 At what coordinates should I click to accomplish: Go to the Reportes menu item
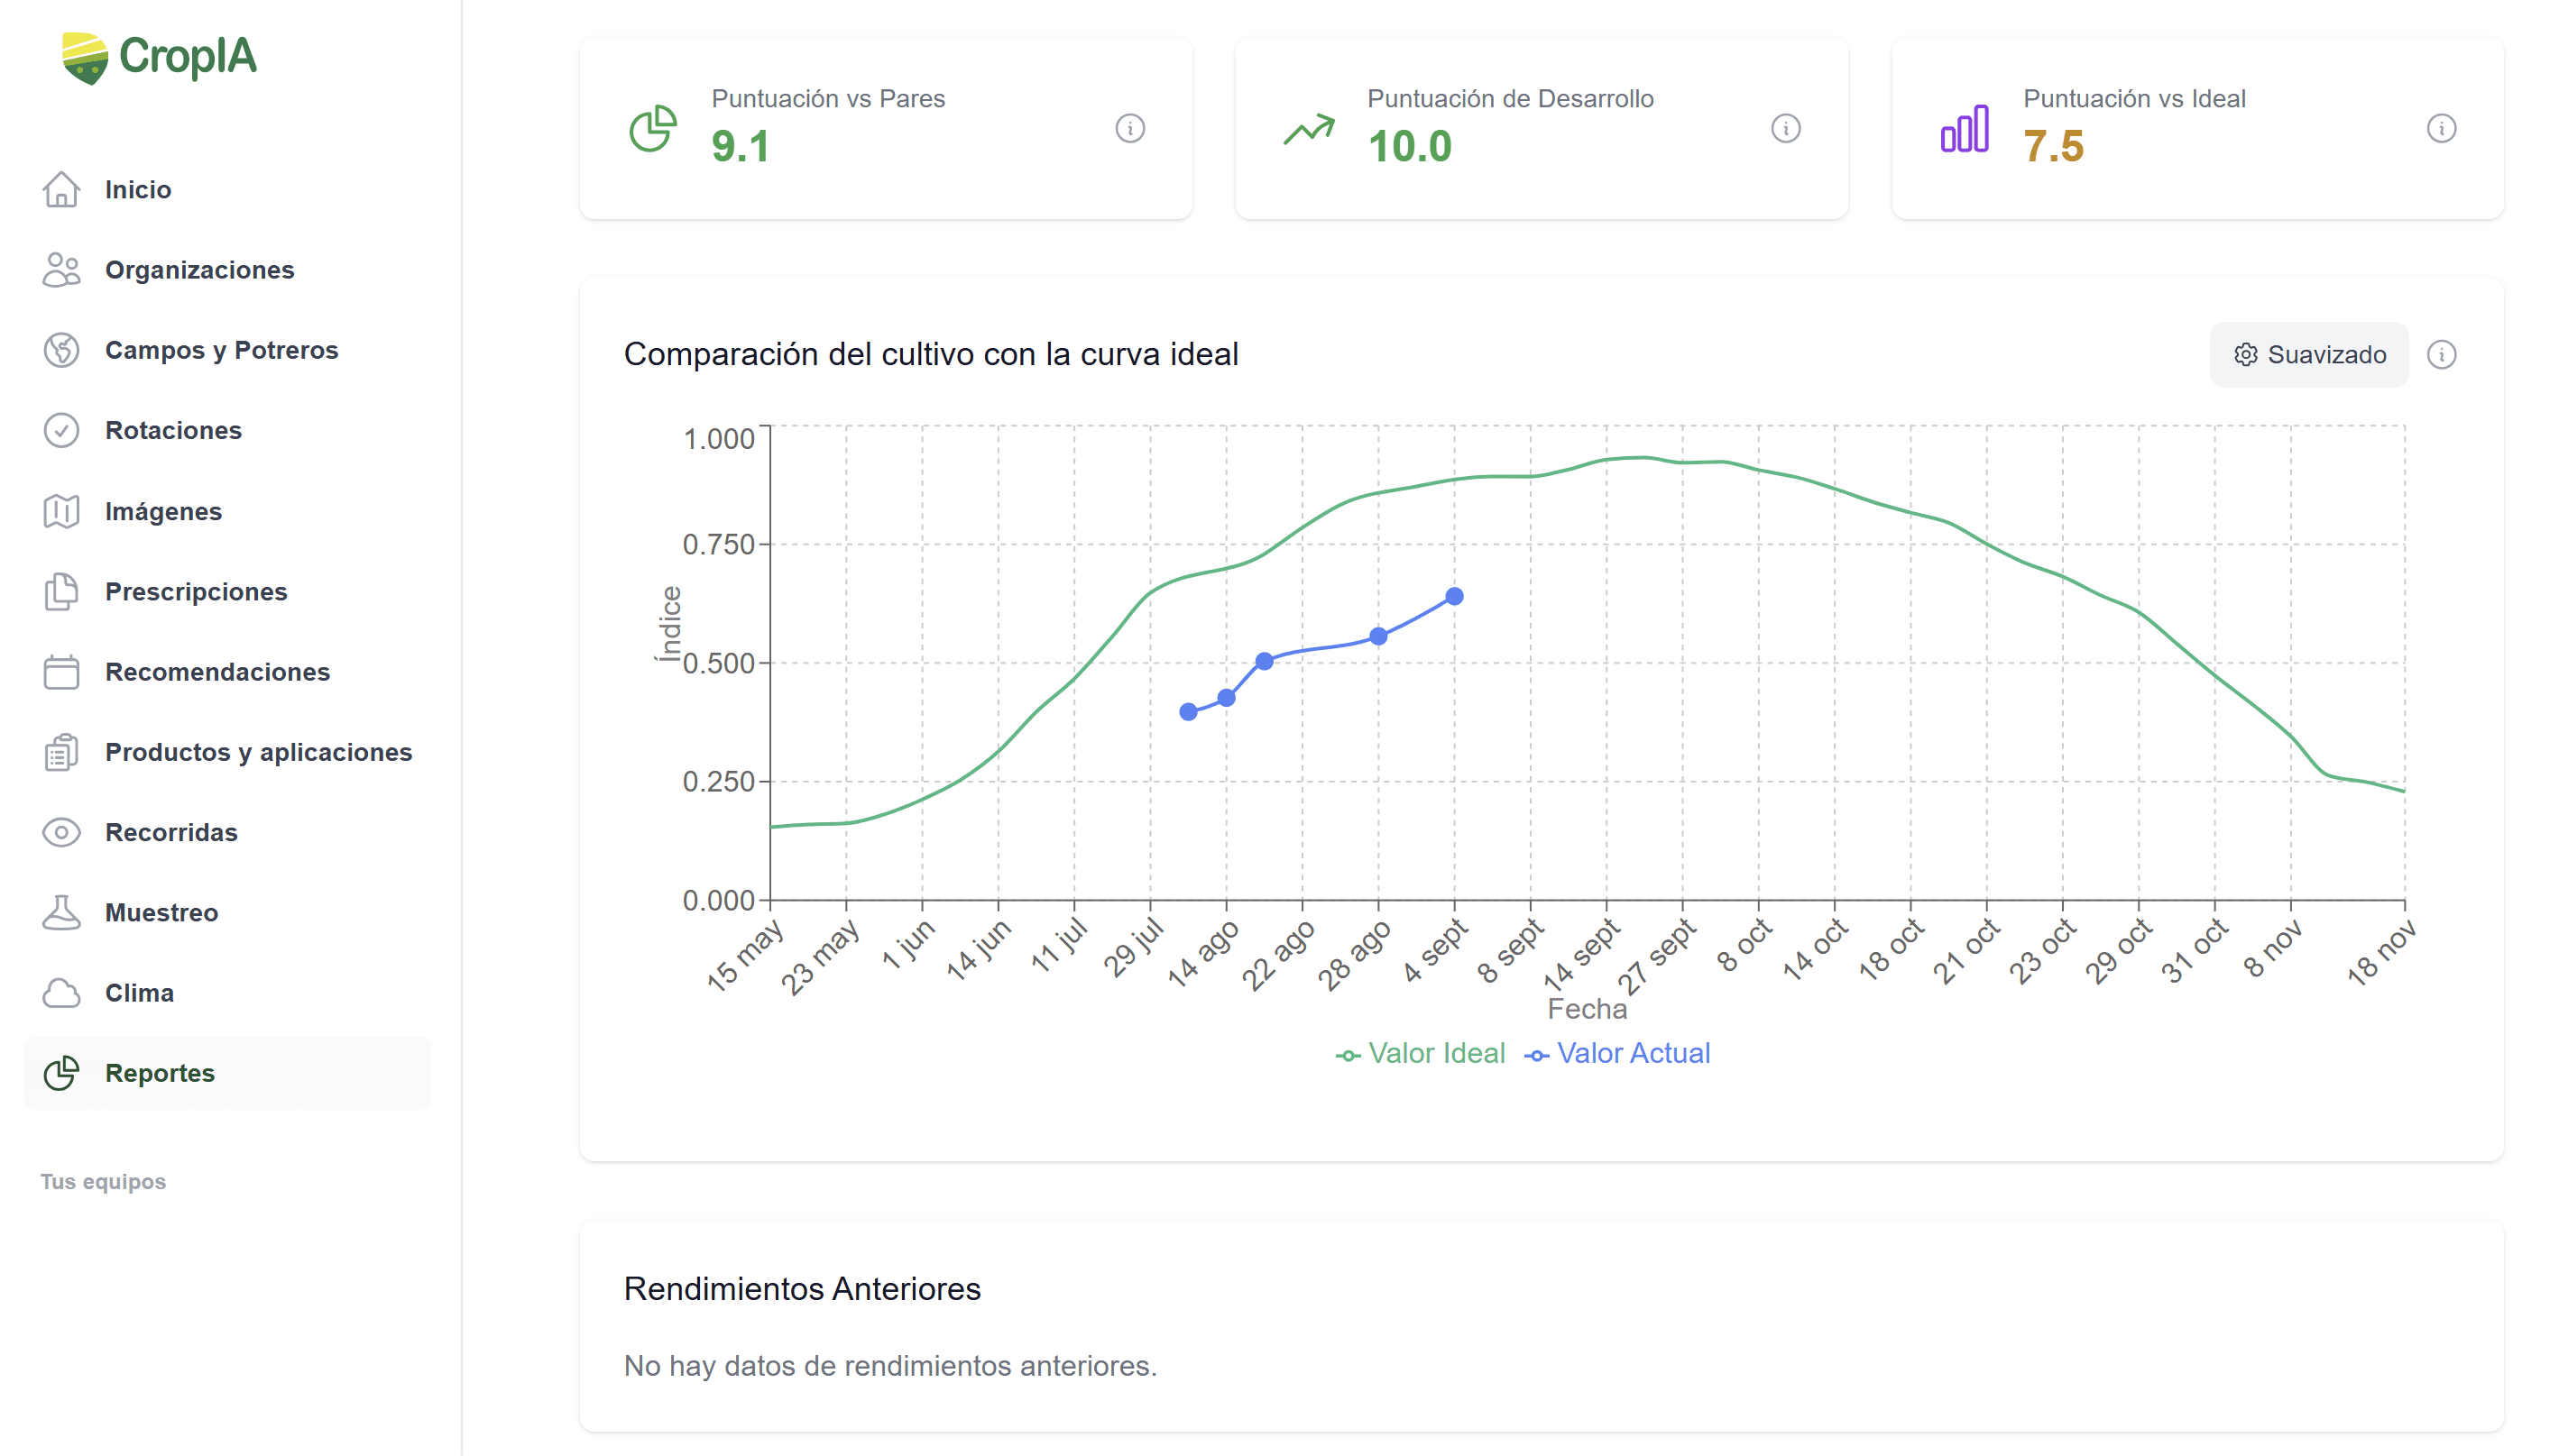tap(160, 1073)
